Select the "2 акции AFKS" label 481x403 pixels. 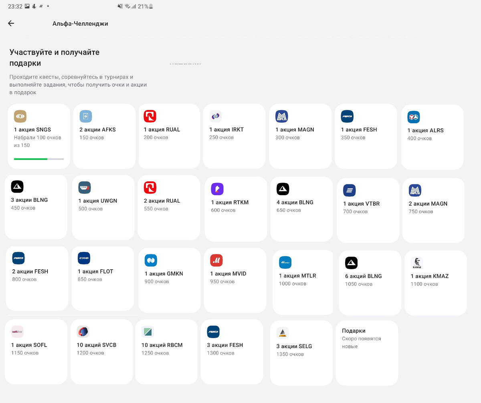coord(97,129)
